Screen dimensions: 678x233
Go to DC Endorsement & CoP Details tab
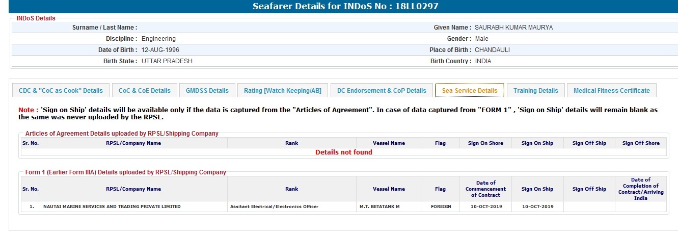pos(382,91)
